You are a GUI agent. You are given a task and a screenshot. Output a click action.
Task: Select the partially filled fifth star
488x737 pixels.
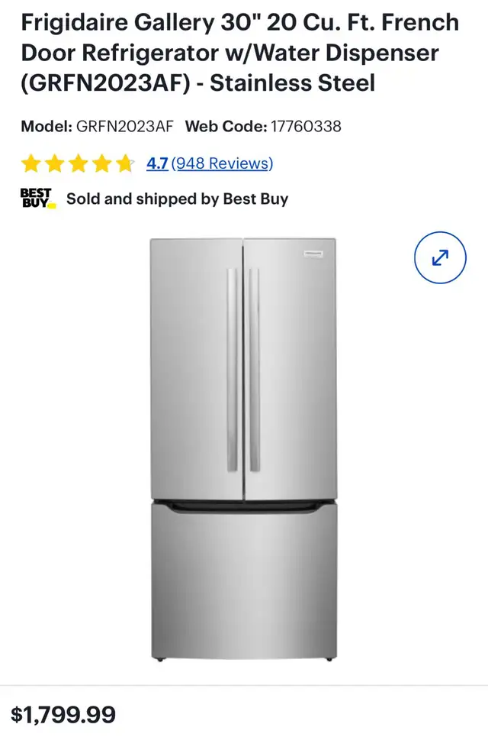click(125, 163)
